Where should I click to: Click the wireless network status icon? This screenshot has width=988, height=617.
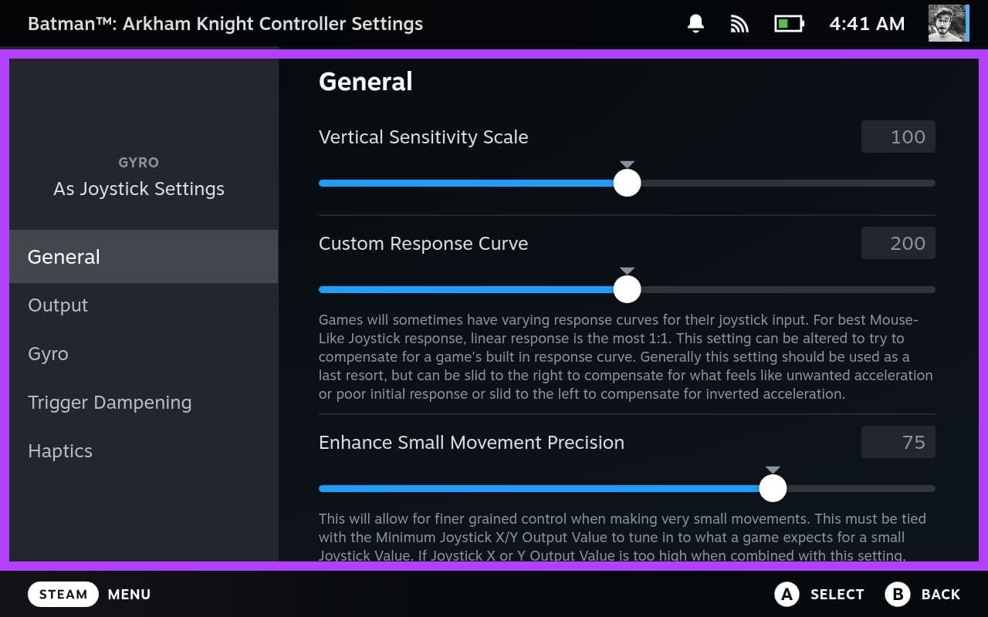click(739, 24)
